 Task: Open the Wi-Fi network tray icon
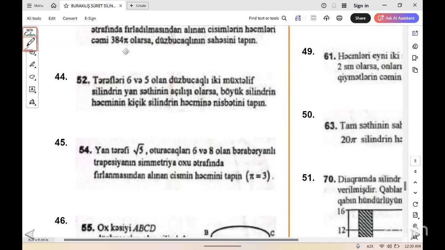381,246
